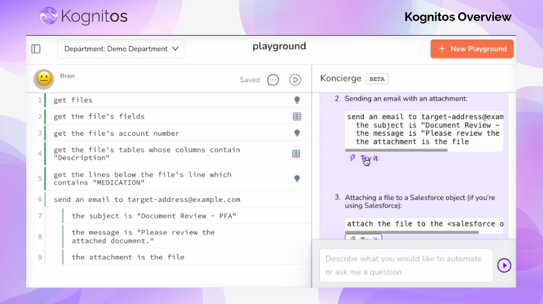Screen dimensions: 543x304
Task: Click the horizontal scrollbar under email code block
Action: click(396, 150)
